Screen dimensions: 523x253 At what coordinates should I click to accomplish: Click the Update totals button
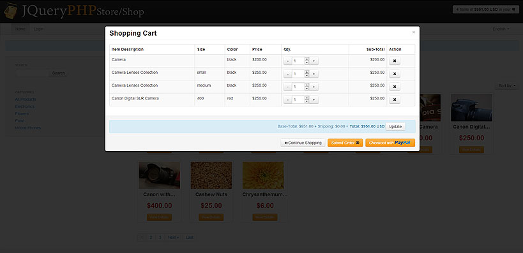click(x=395, y=126)
